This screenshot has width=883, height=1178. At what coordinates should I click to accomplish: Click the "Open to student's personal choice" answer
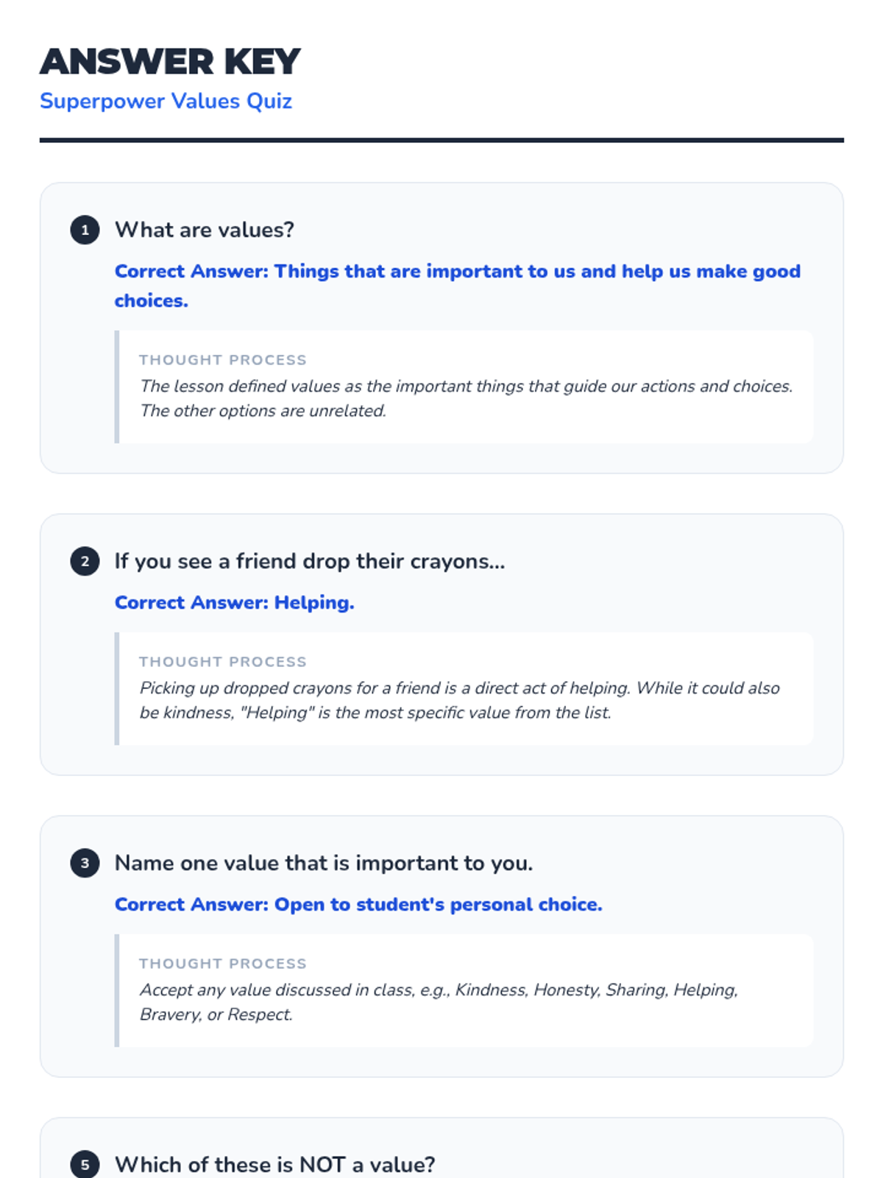click(358, 904)
